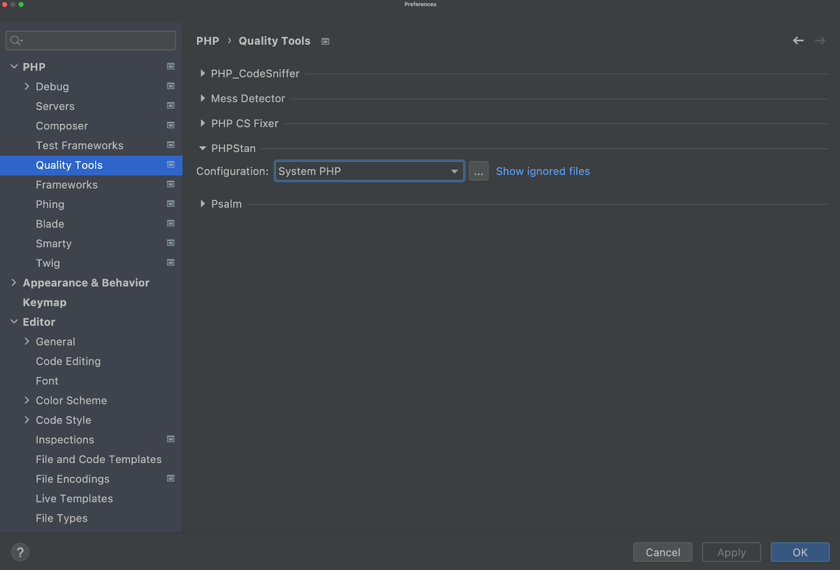The width and height of the screenshot is (840, 570).
Task: Collapse the PHPStan section
Action: pos(203,148)
